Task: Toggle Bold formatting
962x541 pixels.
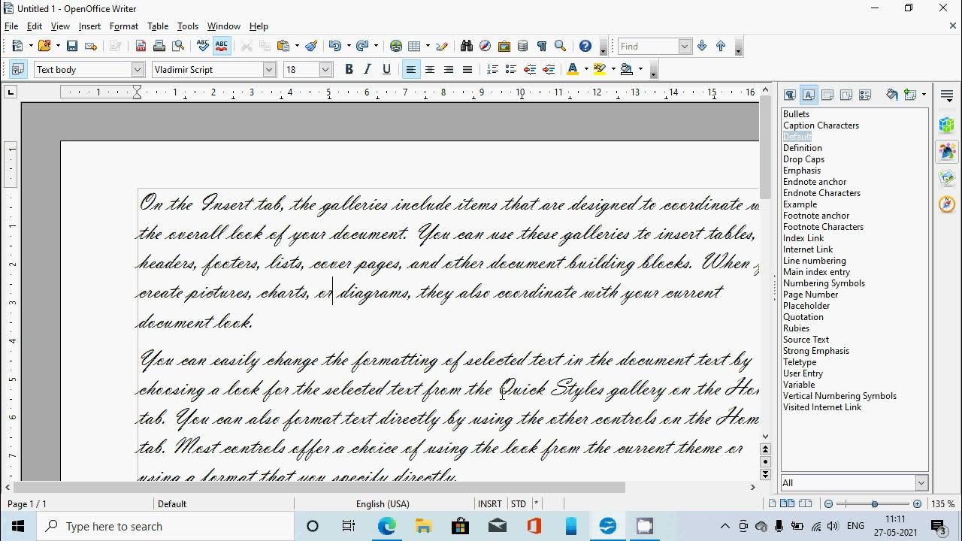Action: [x=349, y=69]
